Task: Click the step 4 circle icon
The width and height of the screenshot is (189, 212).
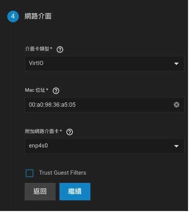Action: [13, 16]
